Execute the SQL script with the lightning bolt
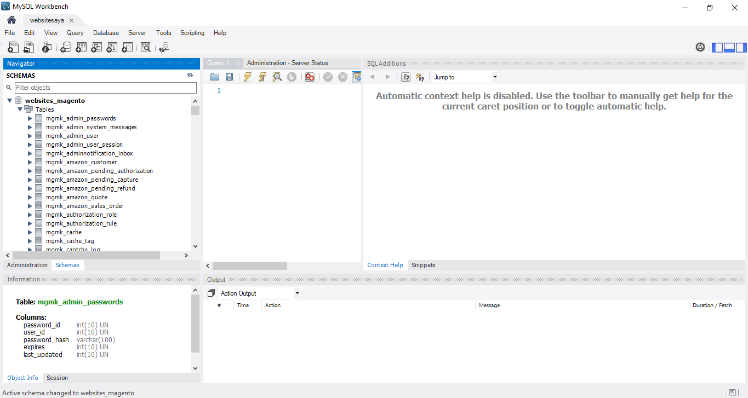This screenshot has width=748, height=398. click(x=248, y=77)
